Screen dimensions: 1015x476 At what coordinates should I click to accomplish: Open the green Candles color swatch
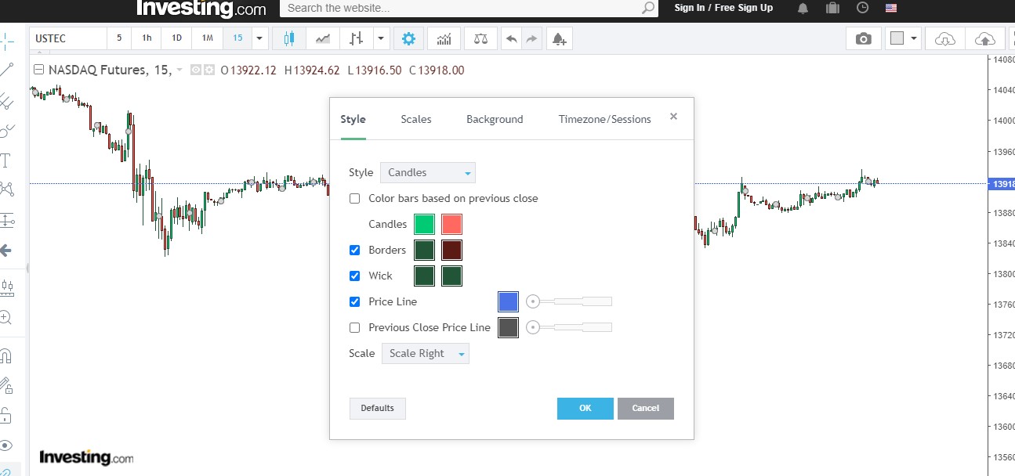424,225
